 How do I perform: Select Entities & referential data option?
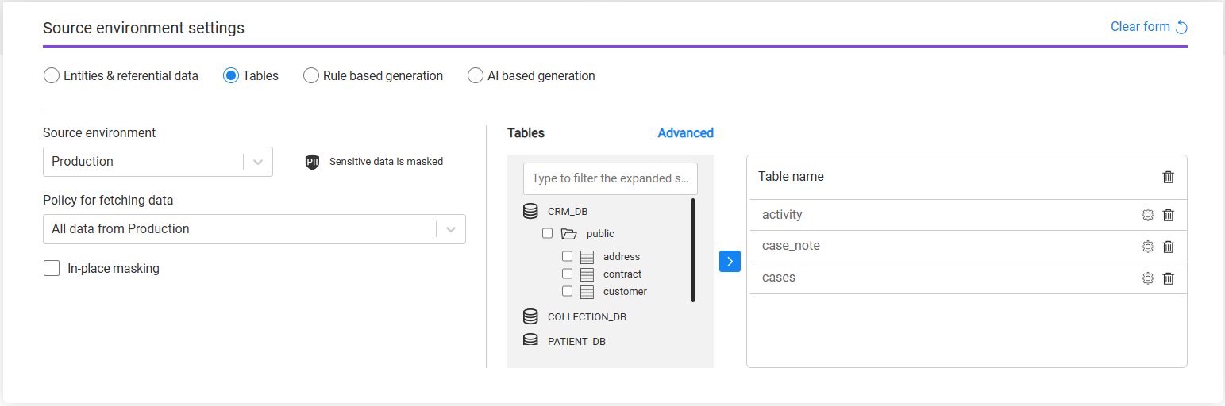coord(52,76)
